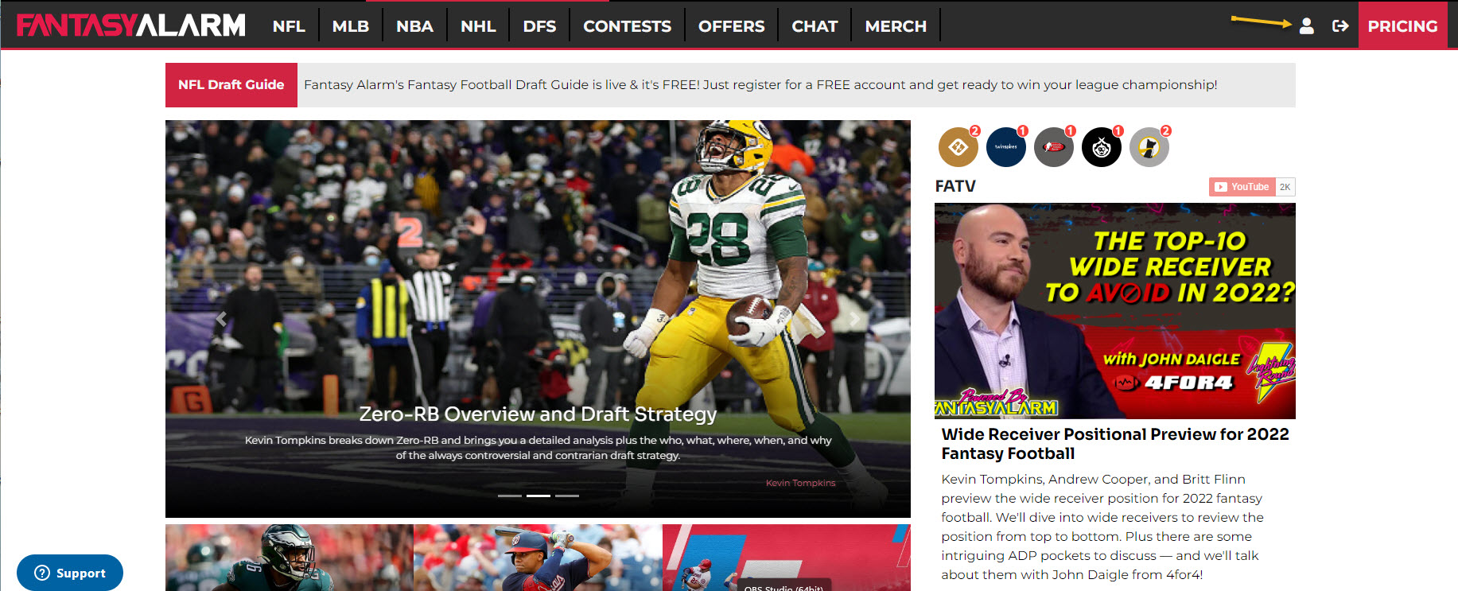Click the 2K subscriber count badge
Image resolution: width=1458 pixels, height=591 pixels.
[x=1285, y=187]
